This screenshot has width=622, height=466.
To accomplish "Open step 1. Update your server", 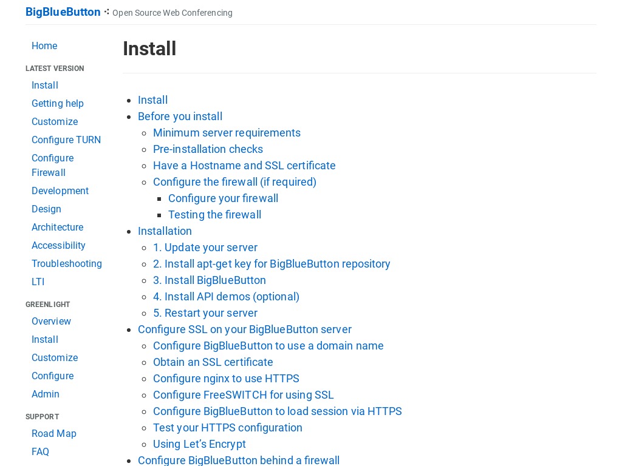I will point(205,248).
